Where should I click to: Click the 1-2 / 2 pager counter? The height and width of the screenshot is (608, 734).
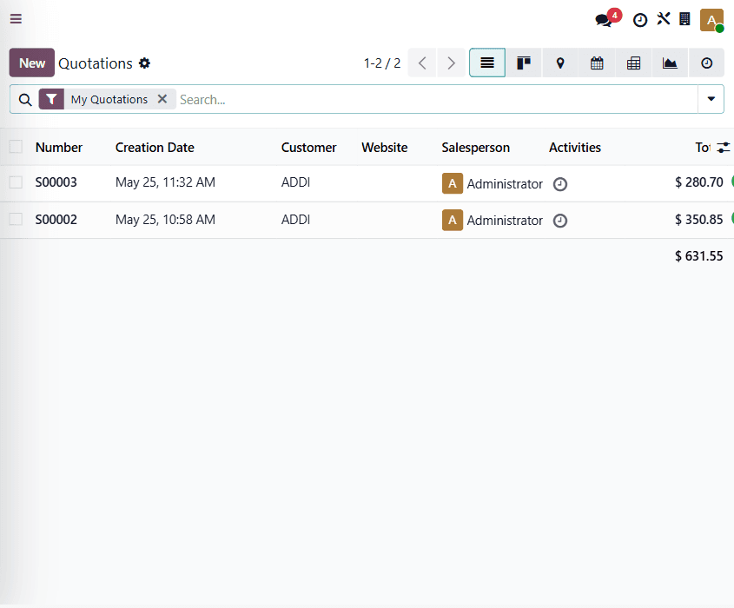click(382, 63)
